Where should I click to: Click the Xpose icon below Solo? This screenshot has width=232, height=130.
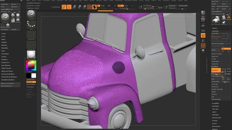click(x=203, y=51)
